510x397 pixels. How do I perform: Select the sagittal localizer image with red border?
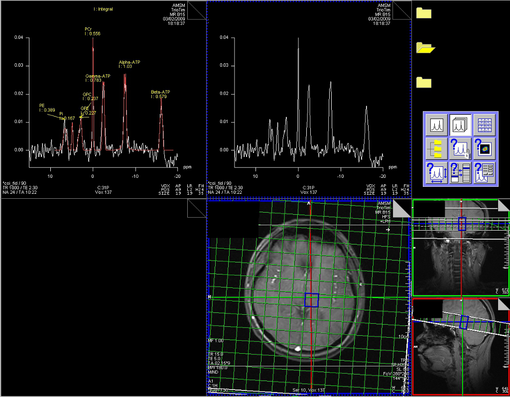coord(461,347)
